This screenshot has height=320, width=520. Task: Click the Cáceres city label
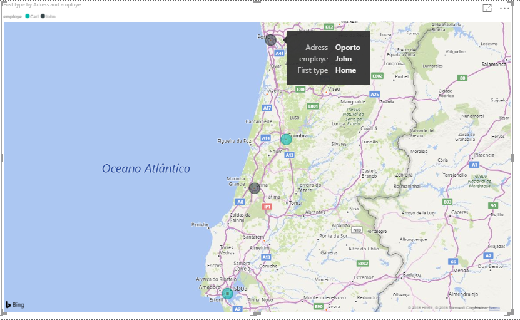(x=460, y=212)
